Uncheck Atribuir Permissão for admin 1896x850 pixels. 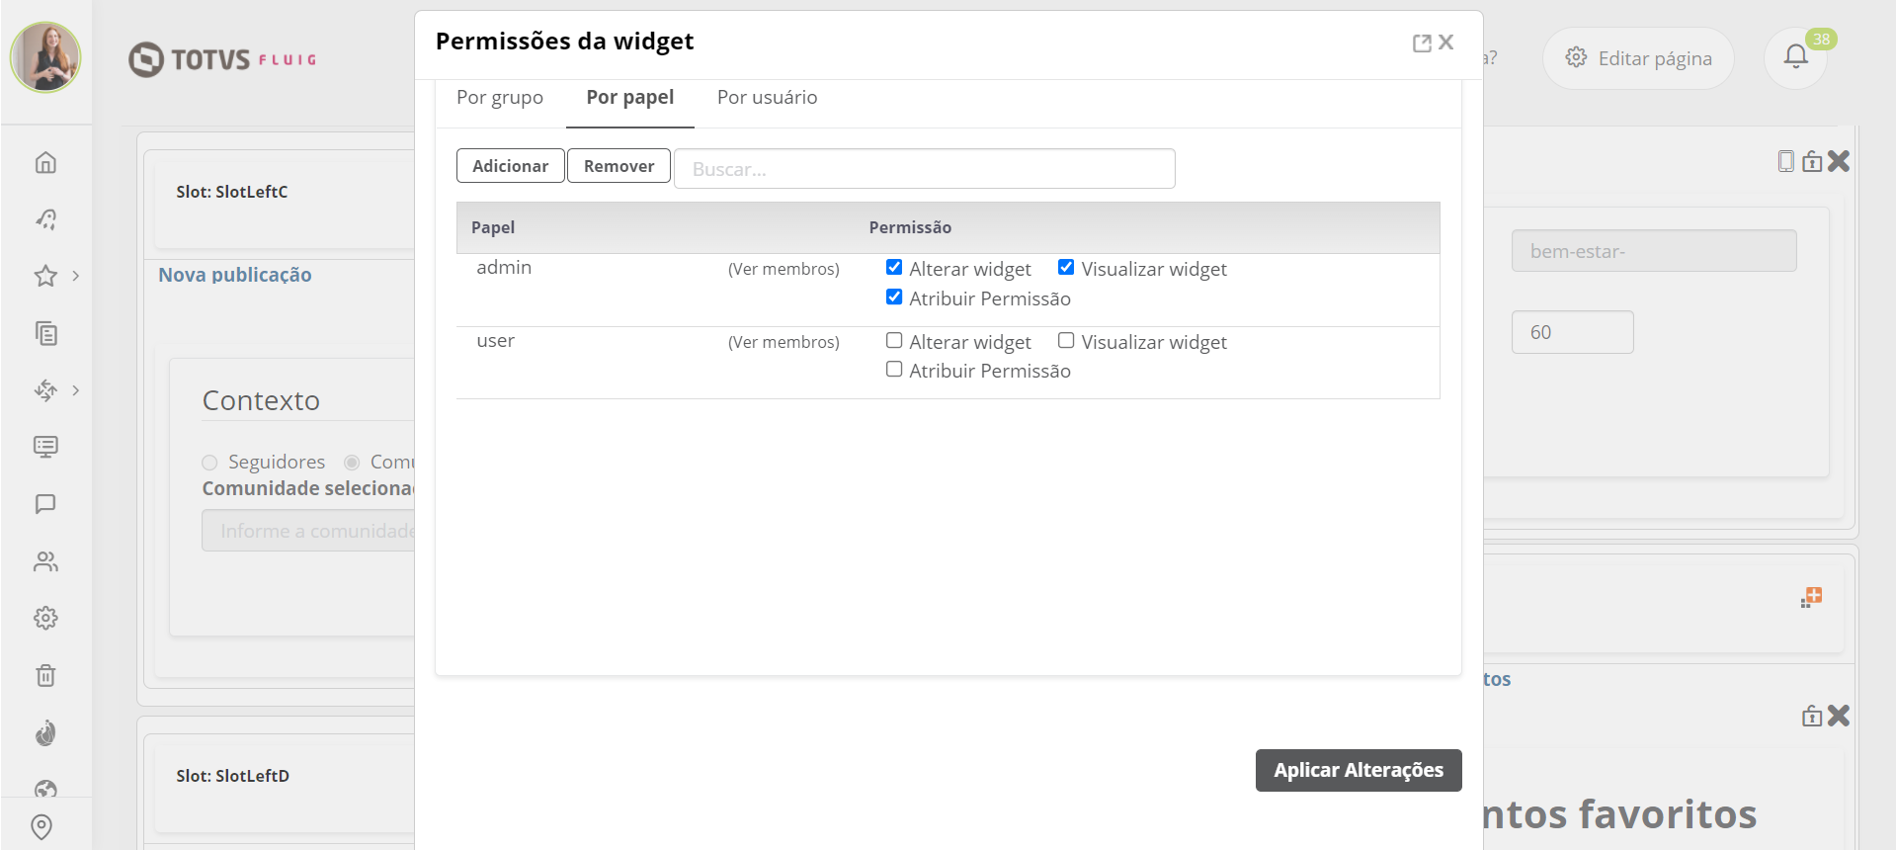coord(894,297)
